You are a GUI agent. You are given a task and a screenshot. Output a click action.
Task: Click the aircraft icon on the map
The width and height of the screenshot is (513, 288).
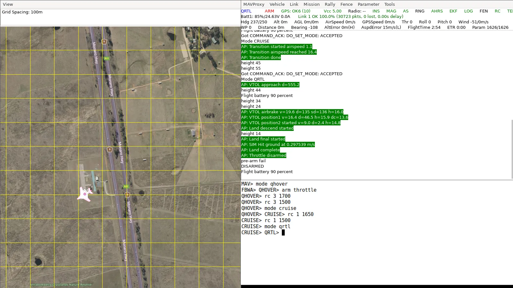85,194
